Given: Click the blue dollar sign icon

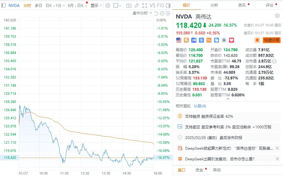Looking at the screenshot, I should point(201,40).
